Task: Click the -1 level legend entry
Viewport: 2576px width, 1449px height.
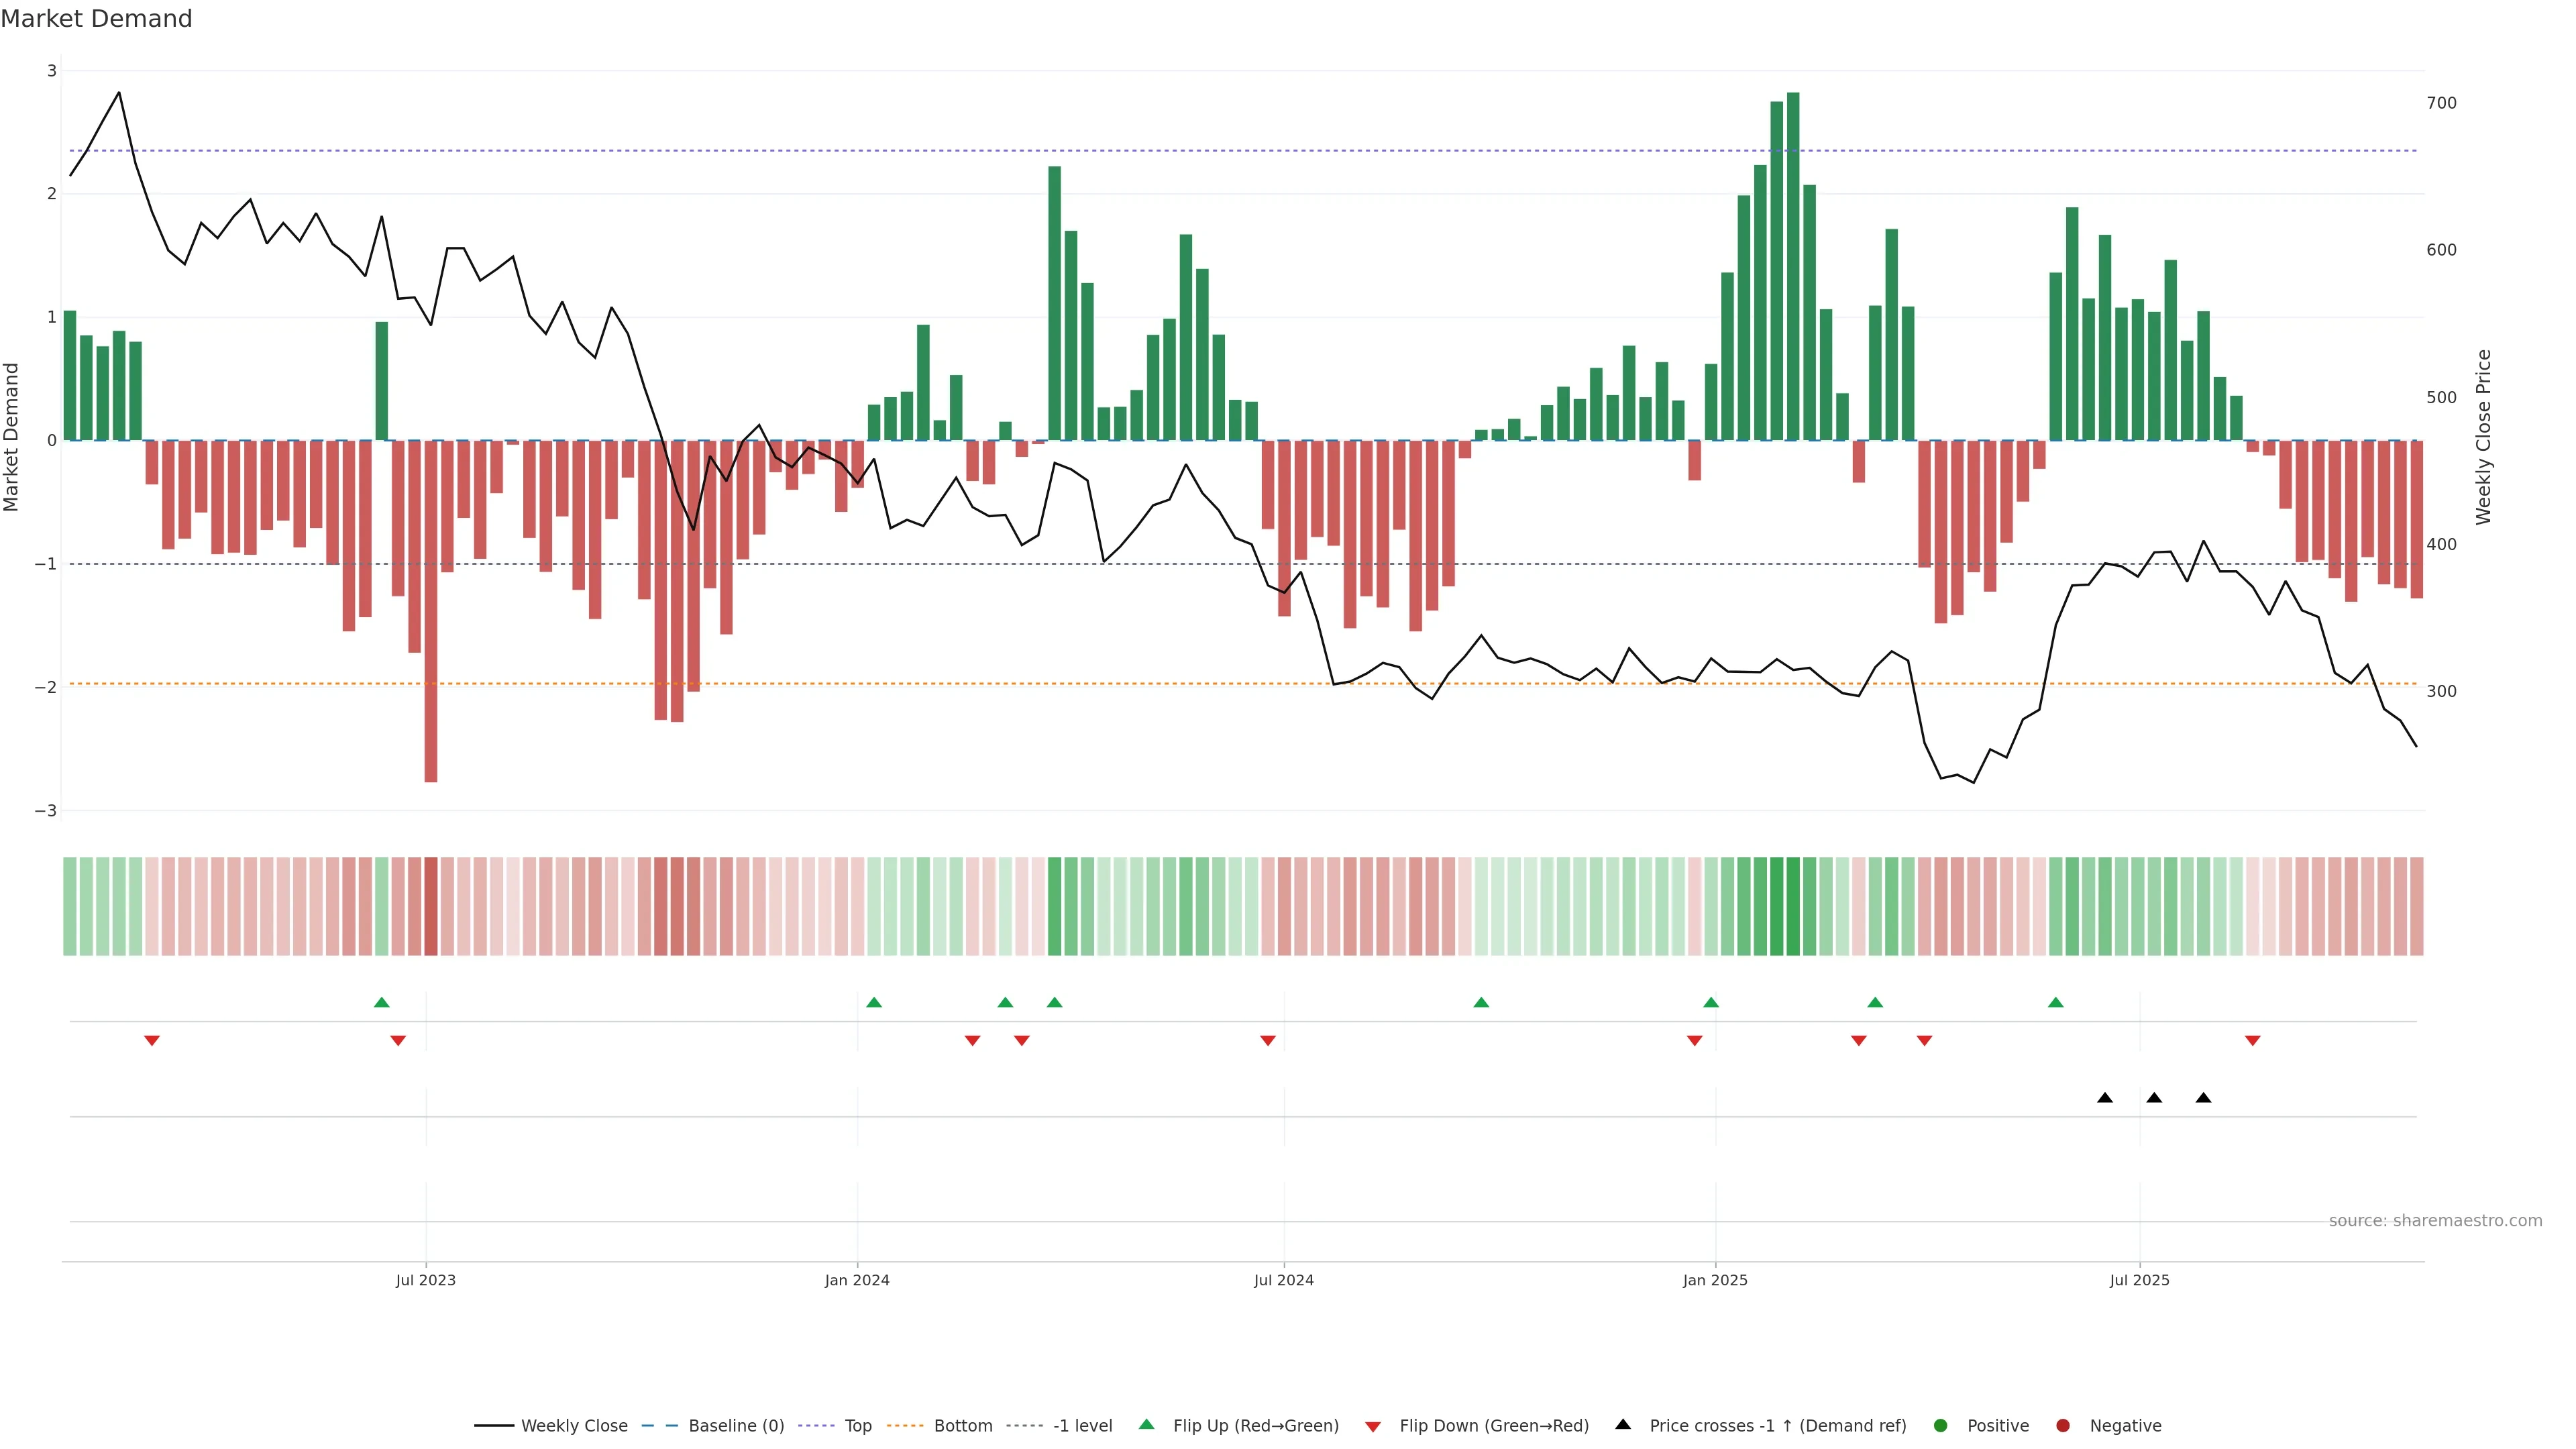Action: tap(1082, 1426)
